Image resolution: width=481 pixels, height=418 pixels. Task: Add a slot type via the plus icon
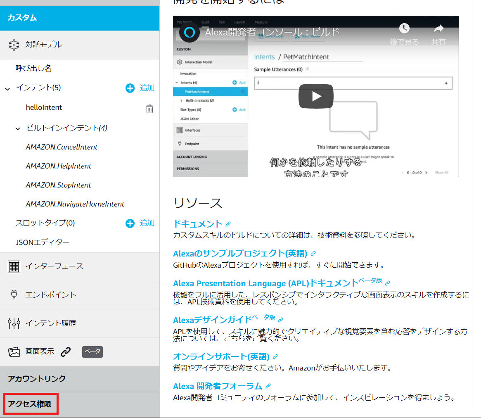tap(130, 223)
